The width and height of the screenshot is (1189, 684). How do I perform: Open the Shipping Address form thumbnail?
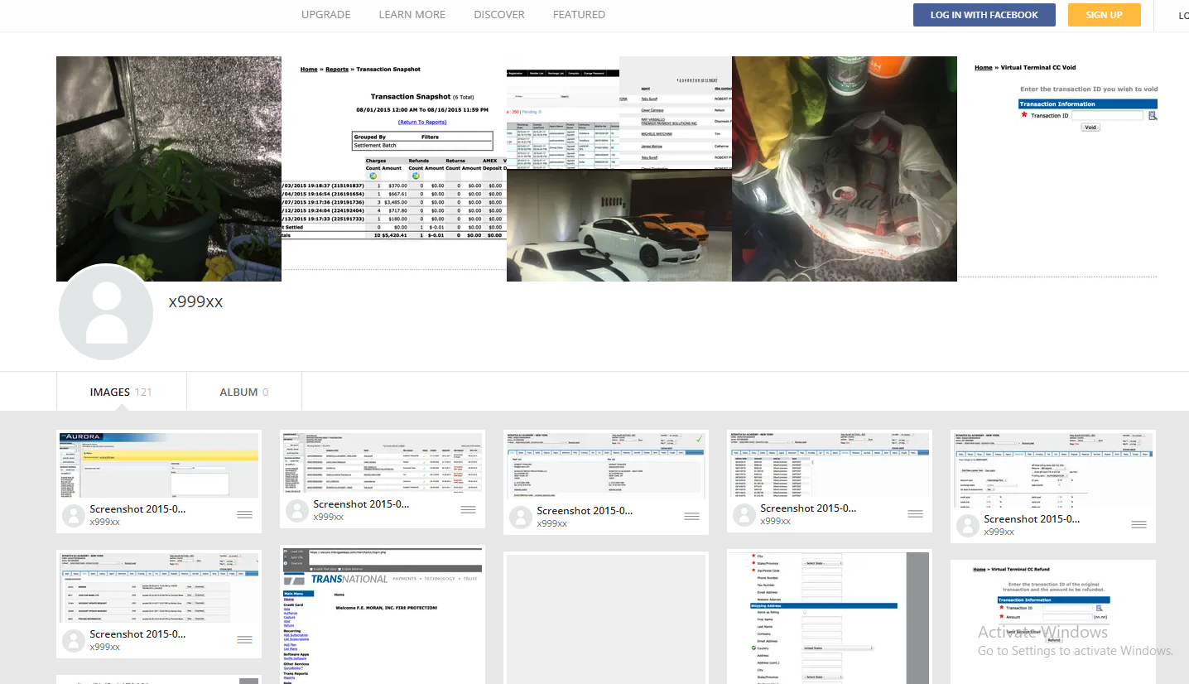pyautogui.click(x=830, y=618)
